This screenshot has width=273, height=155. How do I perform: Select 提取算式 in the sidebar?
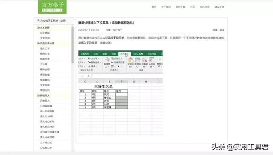pos(45,80)
